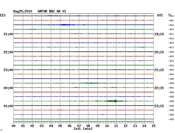Click the 22:15 UTC time label
The width and height of the screenshot is (175, 133).
159,88
